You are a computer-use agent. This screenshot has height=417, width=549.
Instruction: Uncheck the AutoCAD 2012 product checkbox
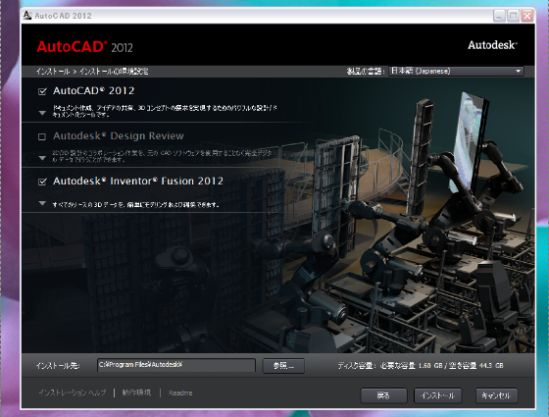(x=42, y=91)
